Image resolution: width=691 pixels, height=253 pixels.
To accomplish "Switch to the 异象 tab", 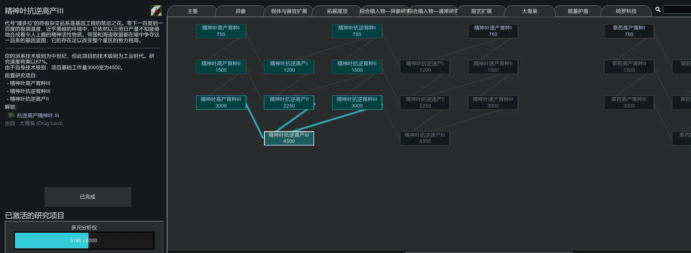I will coord(241,11).
